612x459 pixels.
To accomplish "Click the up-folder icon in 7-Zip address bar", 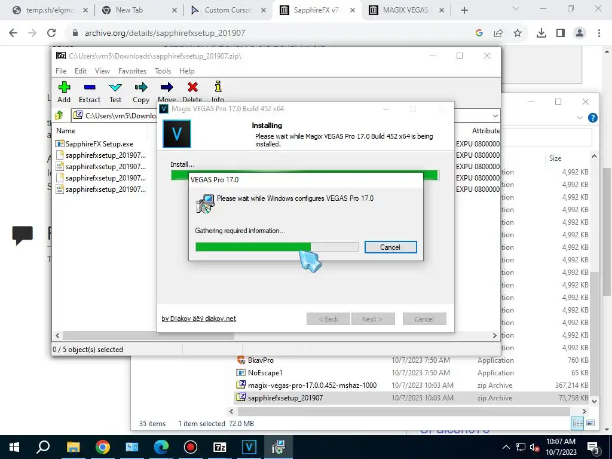I will (59, 115).
